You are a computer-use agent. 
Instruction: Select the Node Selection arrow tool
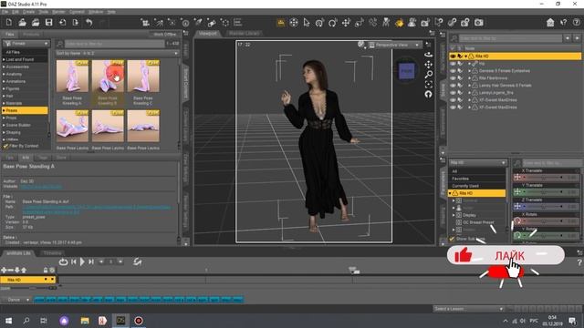pos(307,23)
